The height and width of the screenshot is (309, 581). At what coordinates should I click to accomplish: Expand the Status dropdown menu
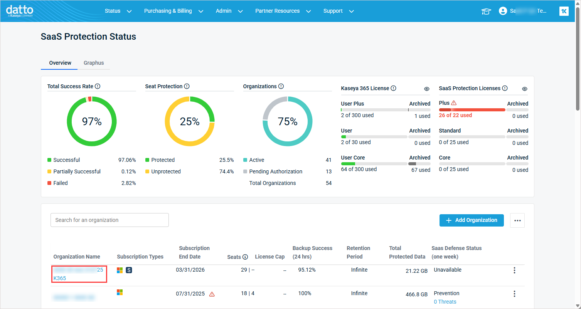pos(118,11)
